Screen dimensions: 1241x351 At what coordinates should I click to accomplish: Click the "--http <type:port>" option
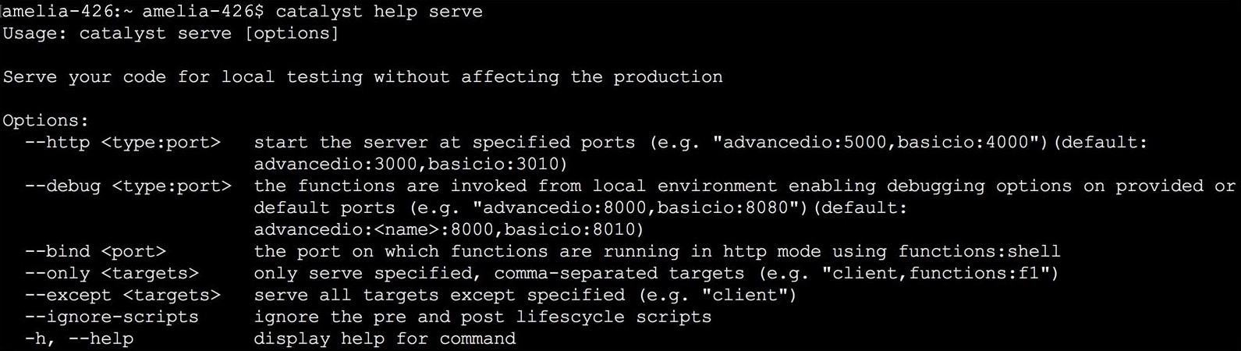pos(122,143)
